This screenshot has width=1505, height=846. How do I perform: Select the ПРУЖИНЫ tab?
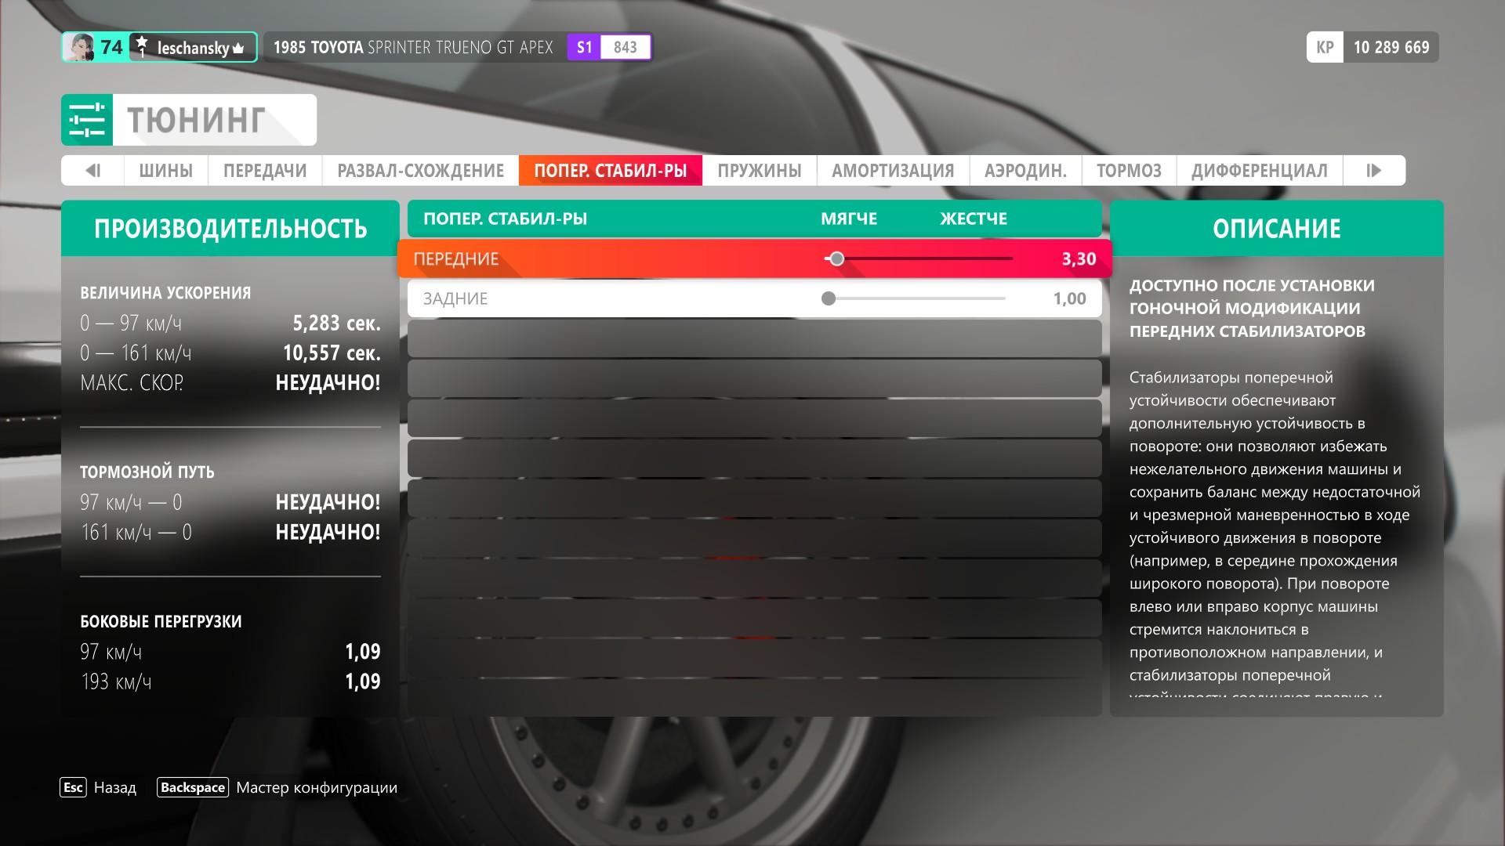(x=759, y=170)
